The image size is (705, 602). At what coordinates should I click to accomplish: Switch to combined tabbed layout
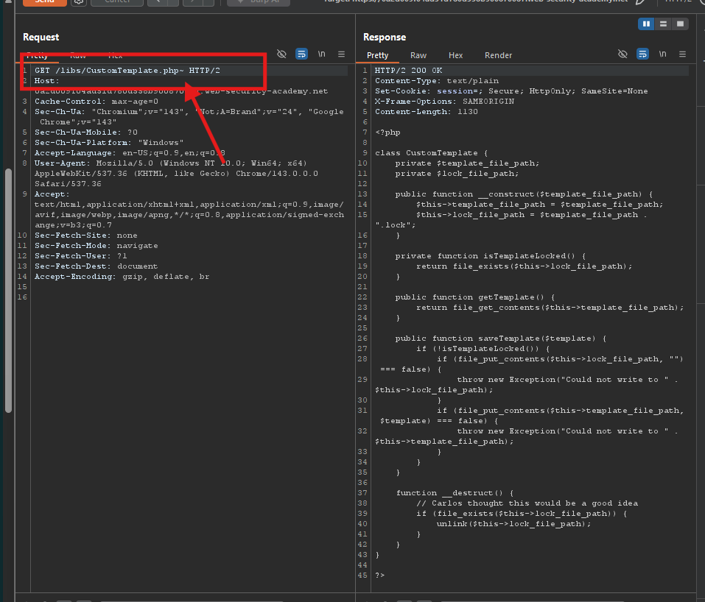pyautogui.click(x=680, y=24)
